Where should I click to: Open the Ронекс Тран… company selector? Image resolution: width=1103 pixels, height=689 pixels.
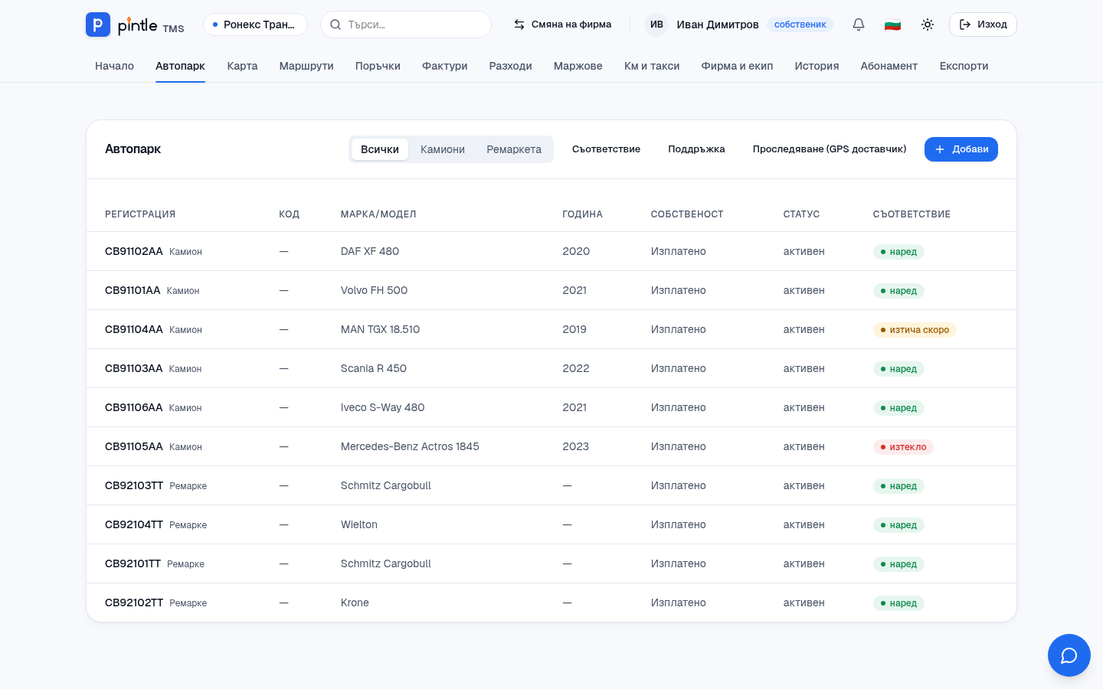[x=255, y=24]
